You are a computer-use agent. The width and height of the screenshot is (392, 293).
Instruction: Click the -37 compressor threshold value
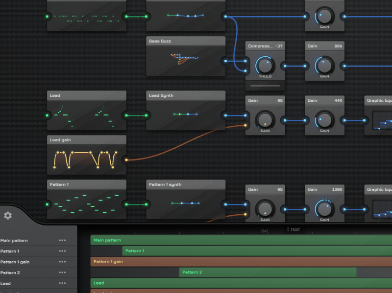279,46
